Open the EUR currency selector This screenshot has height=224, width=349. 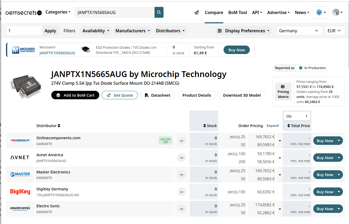coord(335,31)
